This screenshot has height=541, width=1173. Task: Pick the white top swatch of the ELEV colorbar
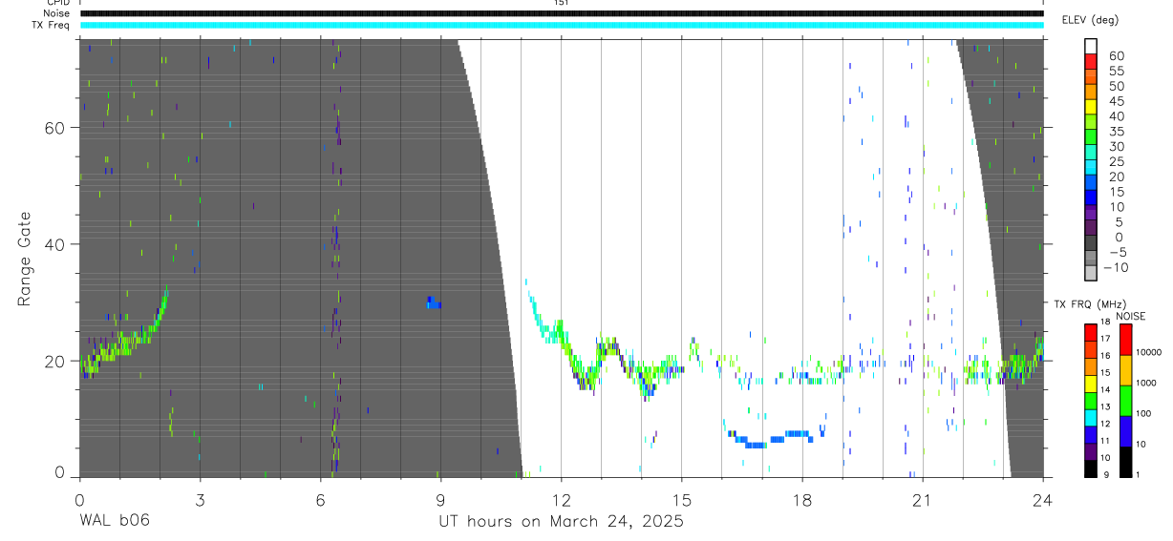[x=1091, y=46]
